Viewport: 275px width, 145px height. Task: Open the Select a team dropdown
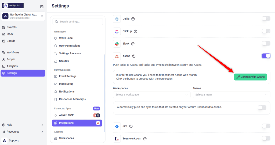pos(231,95)
